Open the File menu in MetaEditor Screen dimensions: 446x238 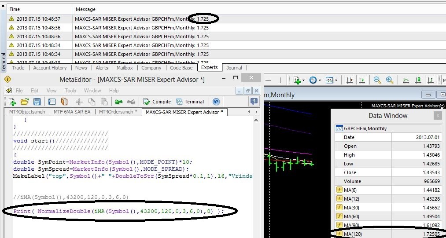(19, 91)
